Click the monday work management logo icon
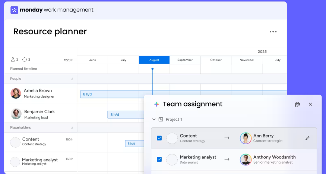 15,10
